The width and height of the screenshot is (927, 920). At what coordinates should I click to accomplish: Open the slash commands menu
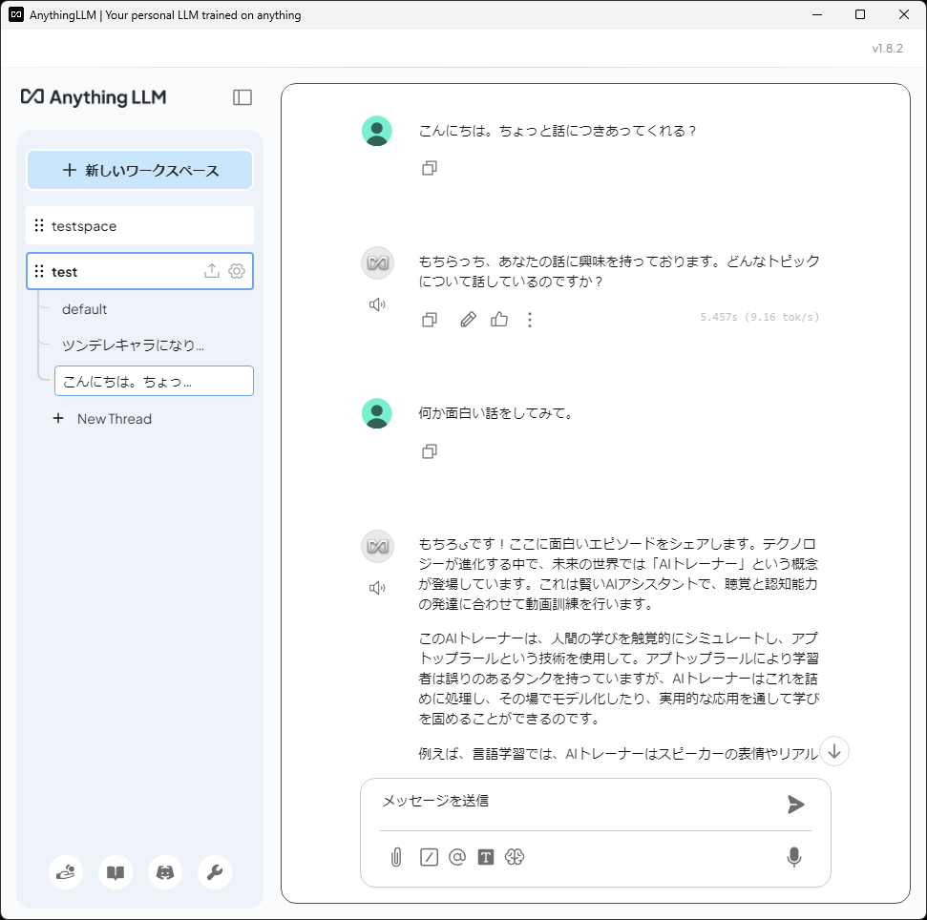[x=428, y=857]
